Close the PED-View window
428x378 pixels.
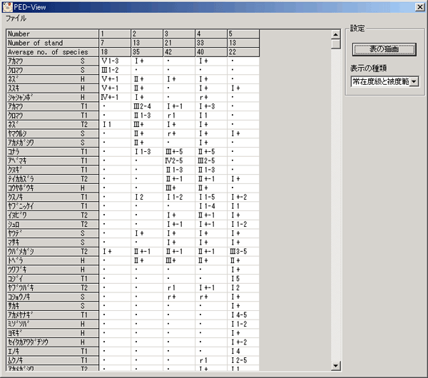click(x=419, y=6)
